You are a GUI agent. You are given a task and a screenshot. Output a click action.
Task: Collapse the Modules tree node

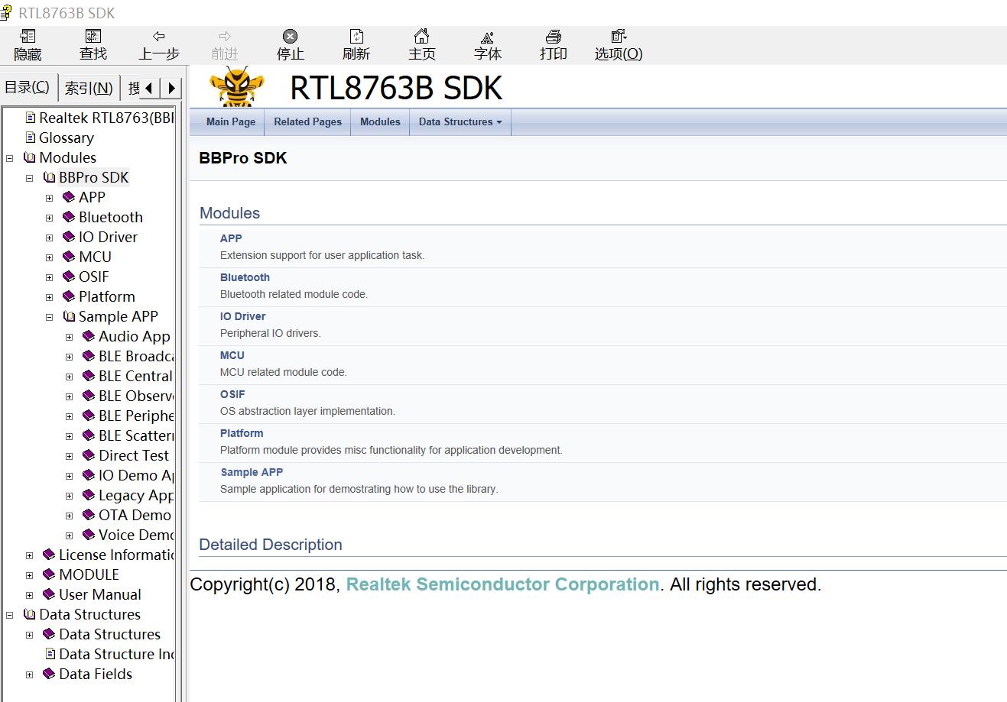[10, 158]
